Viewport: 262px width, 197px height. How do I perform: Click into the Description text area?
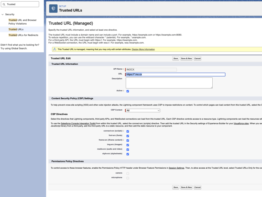[x=169, y=83]
